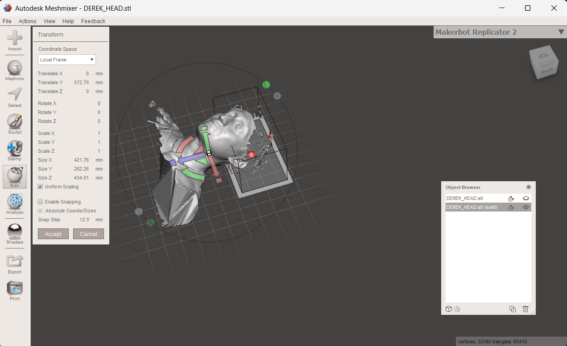Image resolution: width=567 pixels, height=346 pixels.
Task: Click the vertices and triangles status text
Action: (x=492, y=342)
